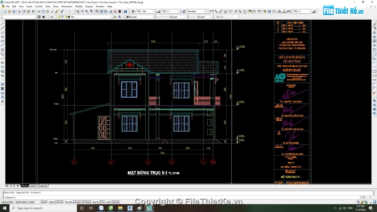Screen dimensions: 377x212
Task: Switch to the Layout1 tab
Action: 33,186
